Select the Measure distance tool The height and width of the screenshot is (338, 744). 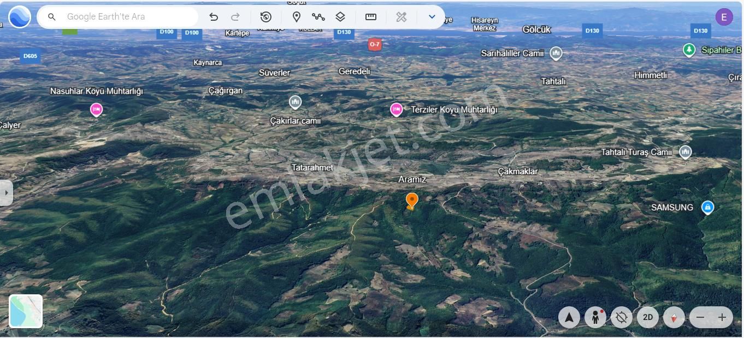click(x=371, y=16)
